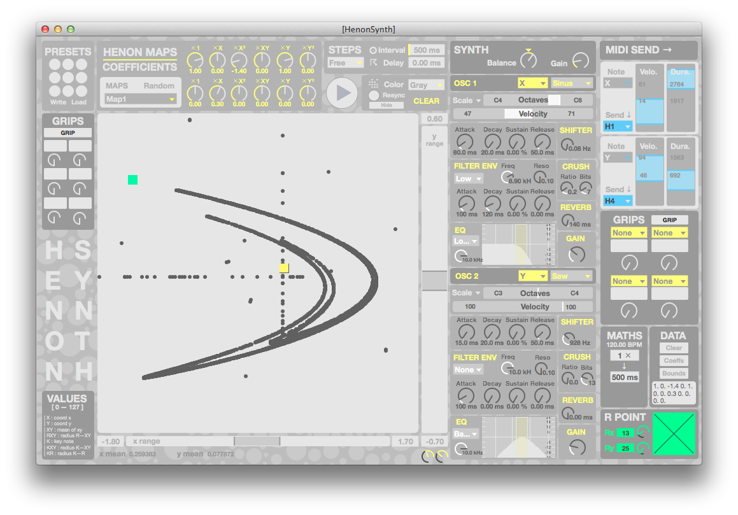
Task: Click the OSC 1 Attack knob
Action: [465, 143]
